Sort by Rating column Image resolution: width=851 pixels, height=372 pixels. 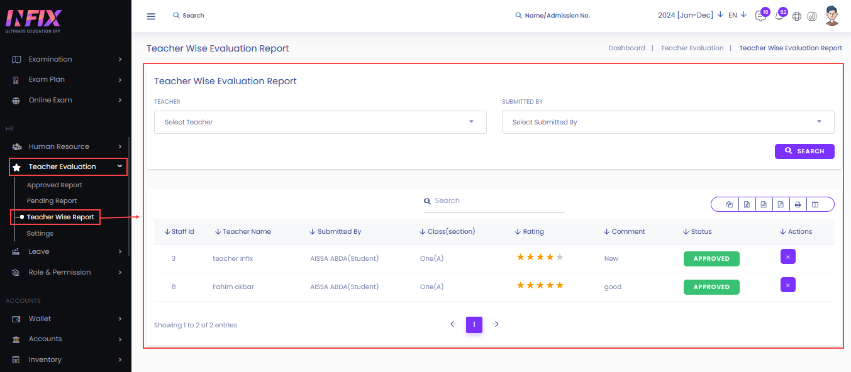[x=529, y=232]
